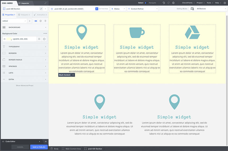Click the rgb(254, 255, 223) value field
The image size is (228, 151).
(x=20, y=39)
